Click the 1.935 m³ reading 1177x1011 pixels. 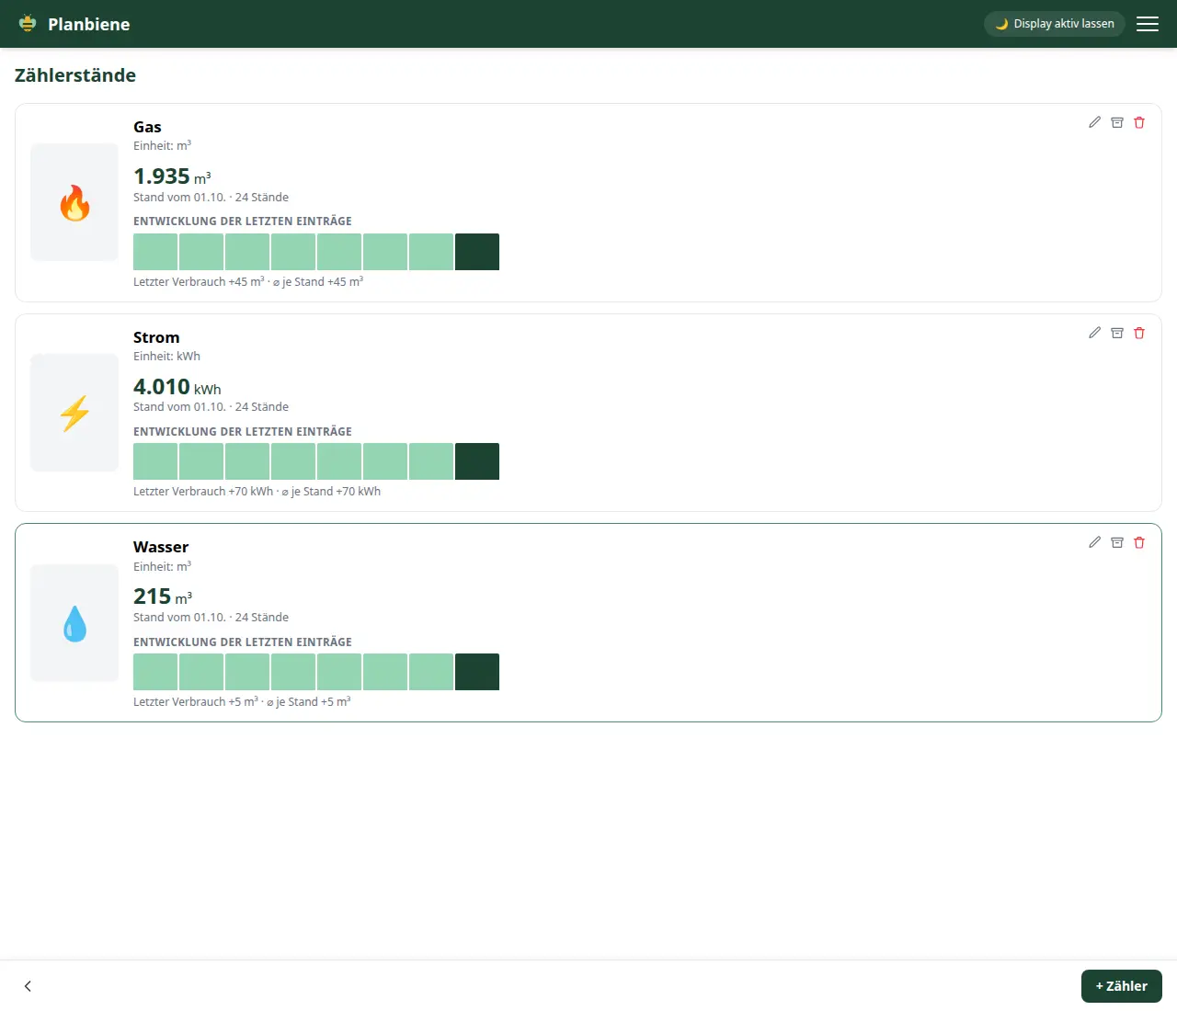point(172,176)
